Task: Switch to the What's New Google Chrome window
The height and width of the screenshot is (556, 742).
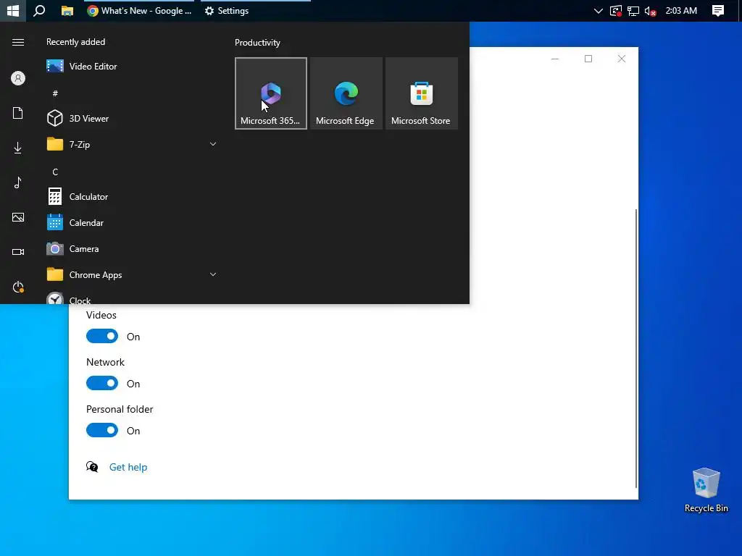Action: pos(140,10)
